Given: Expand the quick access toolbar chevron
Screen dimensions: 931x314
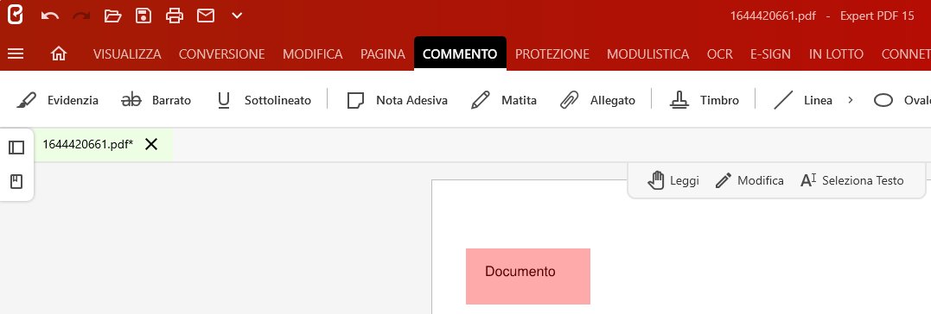Looking at the screenshot, I should [237, 16].
